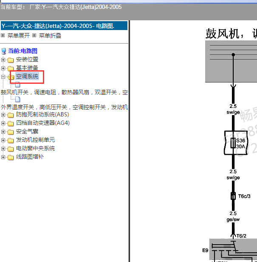Select the 发动机控制单元 tree item
This screenshot has height=262, width=257.
point(35,140)
